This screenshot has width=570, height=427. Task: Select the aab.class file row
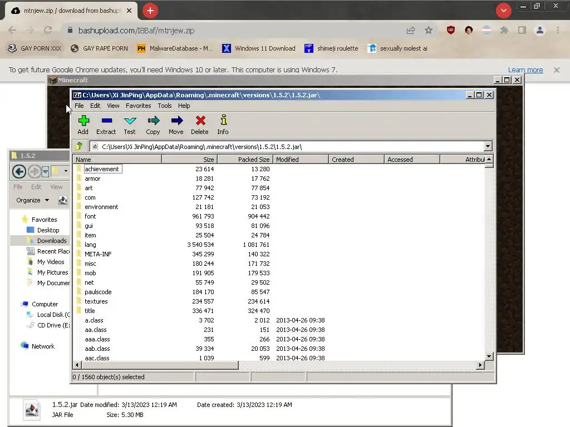279,348
